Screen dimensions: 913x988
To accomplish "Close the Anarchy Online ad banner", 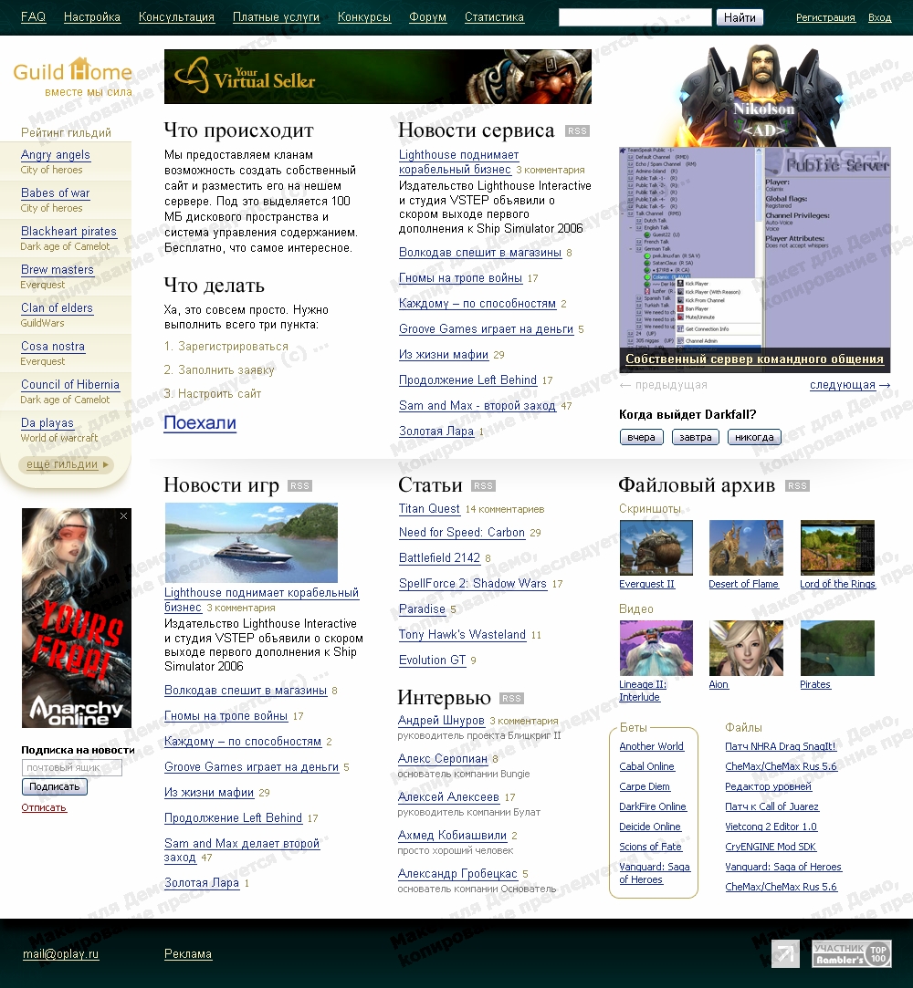I will pyautogui.click(x=123, y=516).
